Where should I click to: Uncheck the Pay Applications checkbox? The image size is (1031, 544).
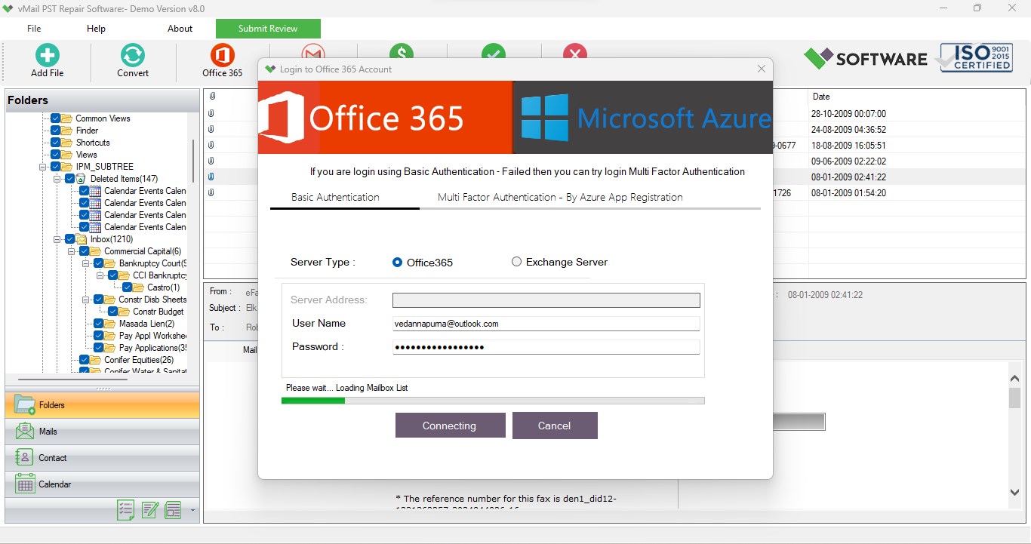coord(98,348)
